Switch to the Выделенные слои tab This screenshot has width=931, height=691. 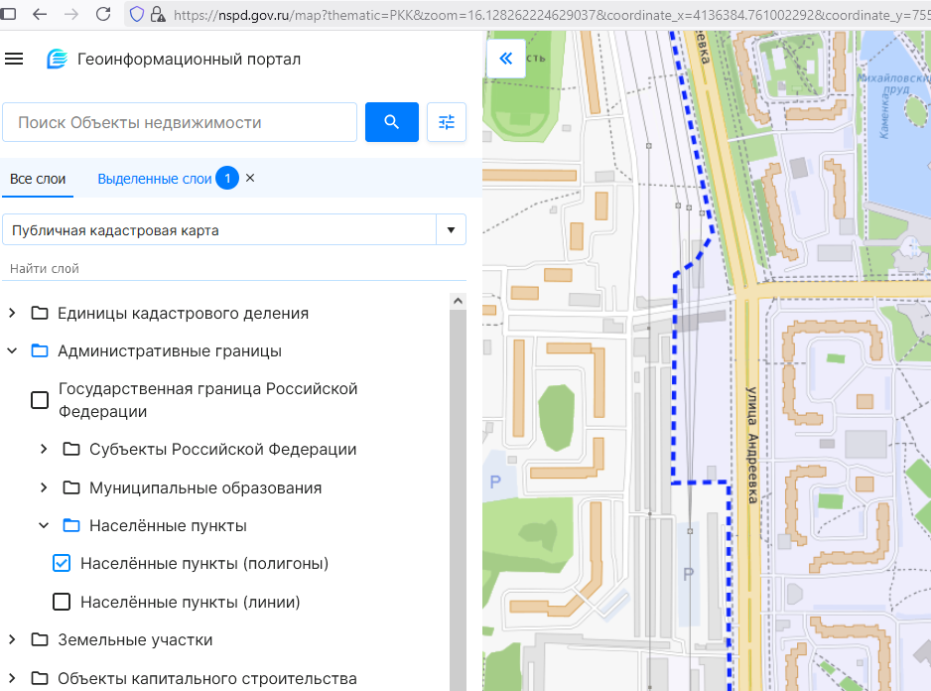point(154,179)
